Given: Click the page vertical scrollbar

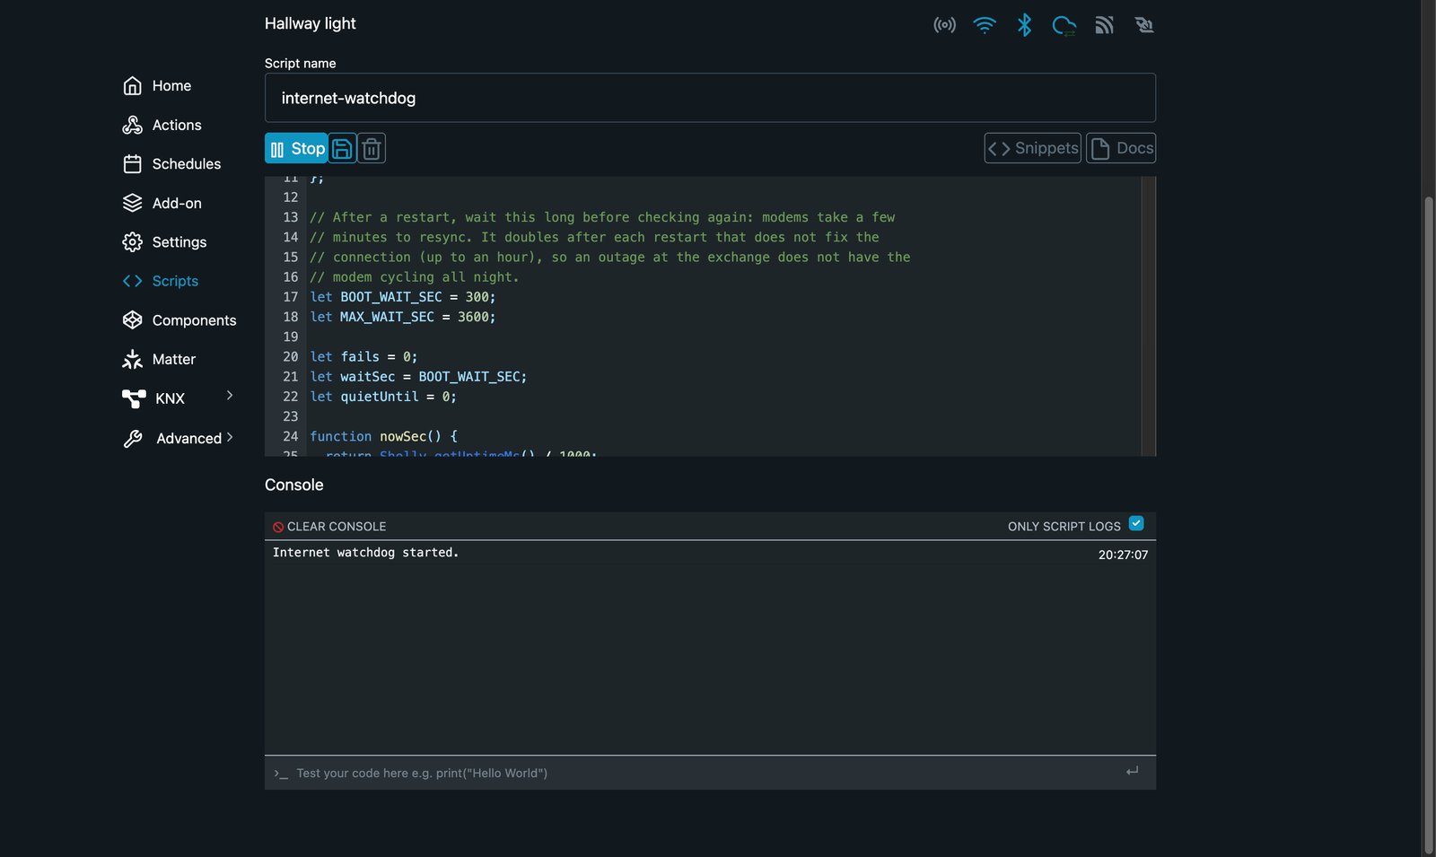Looking at the screenshot, I should 1429,525.
